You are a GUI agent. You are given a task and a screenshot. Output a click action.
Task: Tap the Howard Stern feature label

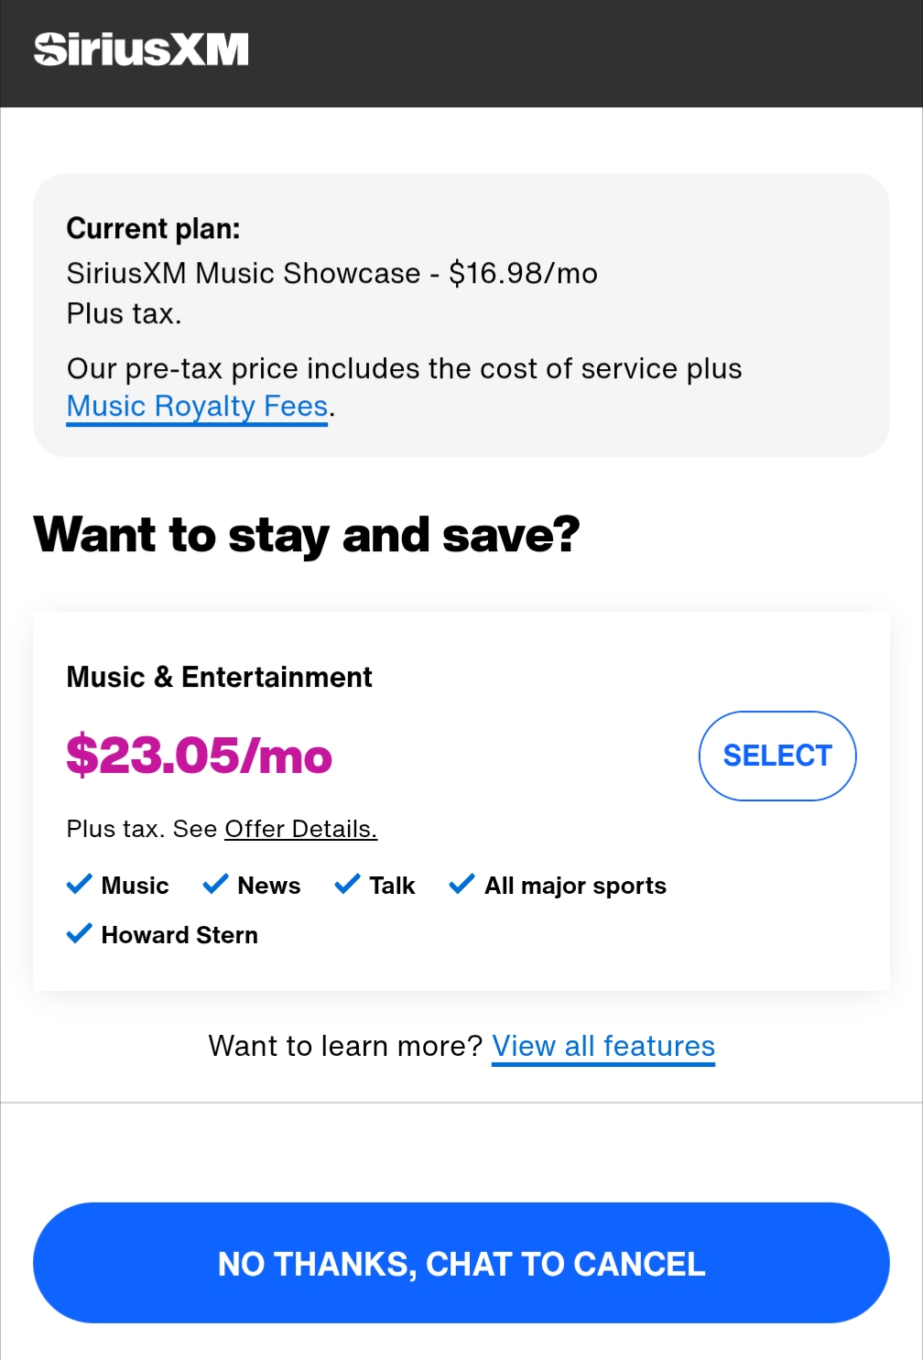(179, 935)
